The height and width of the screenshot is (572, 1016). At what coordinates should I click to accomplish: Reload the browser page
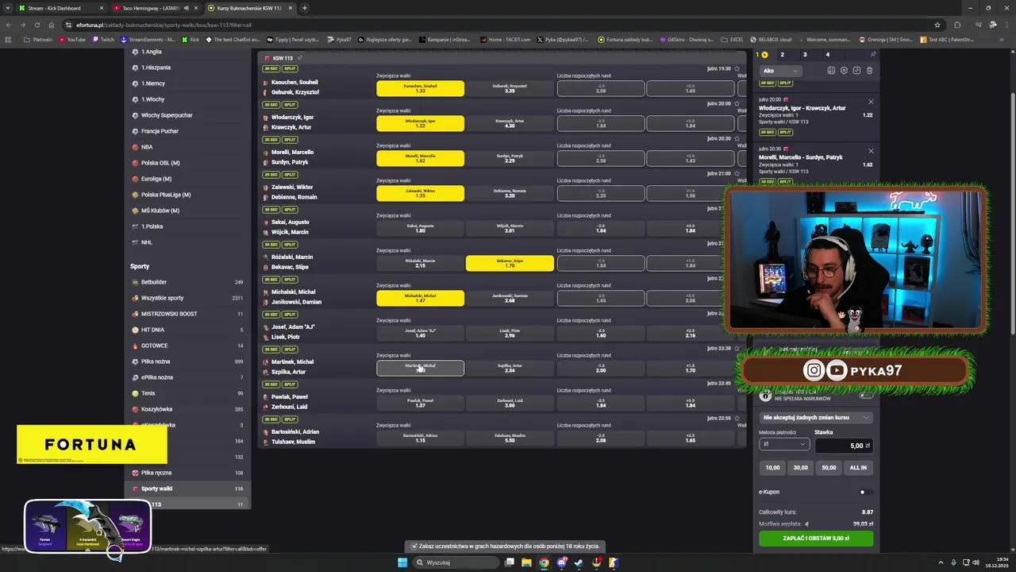[x=39, y=25]
